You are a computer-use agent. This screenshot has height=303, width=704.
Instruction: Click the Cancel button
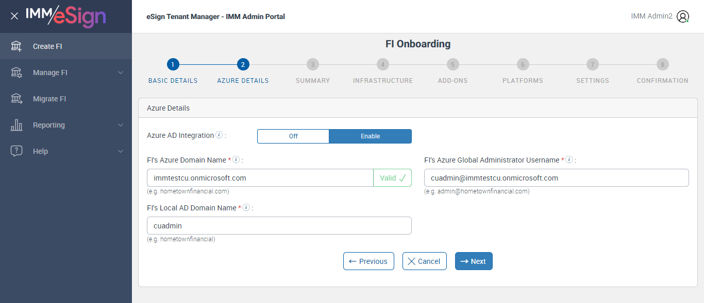(x=424, y=261)
